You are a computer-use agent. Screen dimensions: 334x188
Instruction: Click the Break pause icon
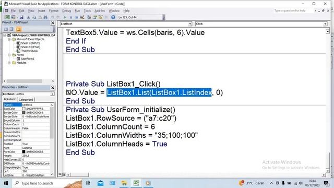click(x=71, y=17)
